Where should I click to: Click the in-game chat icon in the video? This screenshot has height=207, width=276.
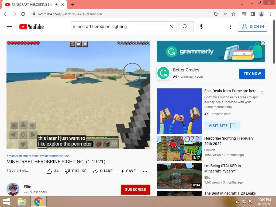(78, 44)
